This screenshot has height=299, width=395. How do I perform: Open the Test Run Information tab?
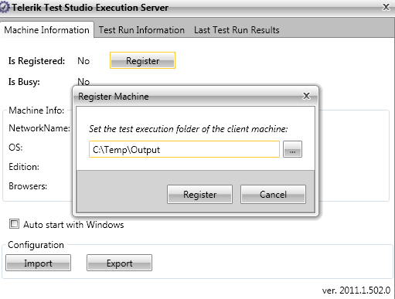pyautogui.click(x=141, y=30)
